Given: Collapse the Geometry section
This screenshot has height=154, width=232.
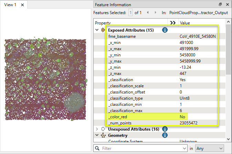Looking at the screenshot, I should [x=97, y=135].
